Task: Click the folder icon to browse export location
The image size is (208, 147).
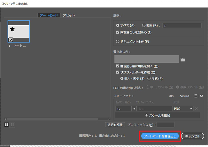Action: point(183,59)
